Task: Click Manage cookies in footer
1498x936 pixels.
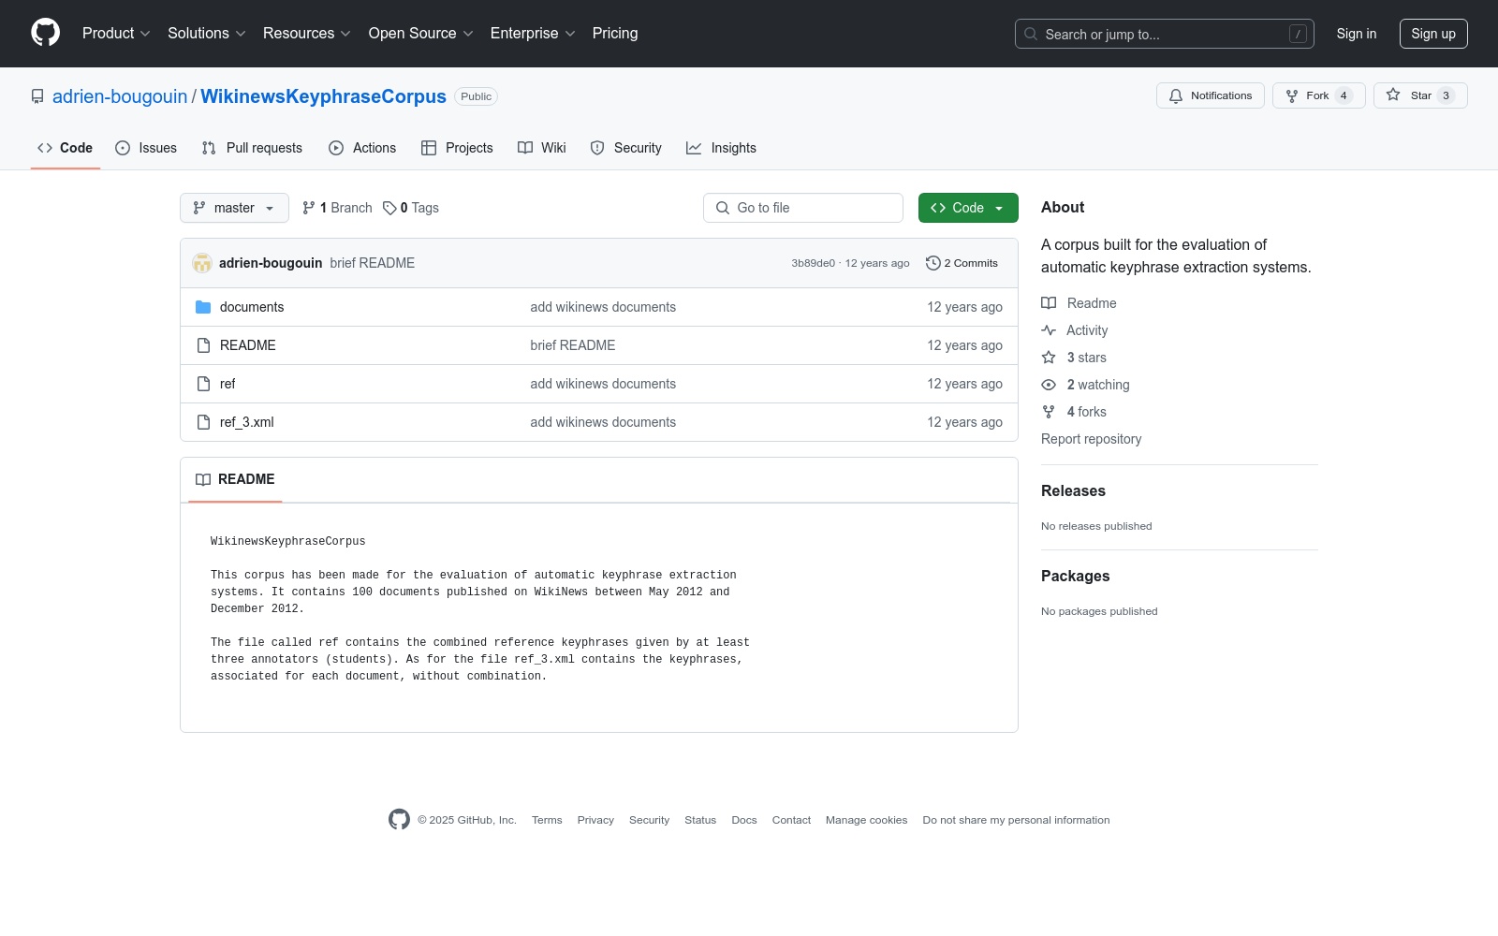Action: tap(866, 820)
